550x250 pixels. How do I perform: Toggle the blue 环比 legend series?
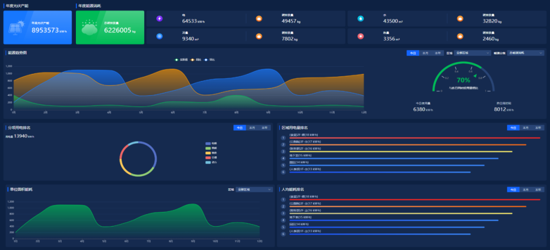pyautogui.click(x=209, y=60)
